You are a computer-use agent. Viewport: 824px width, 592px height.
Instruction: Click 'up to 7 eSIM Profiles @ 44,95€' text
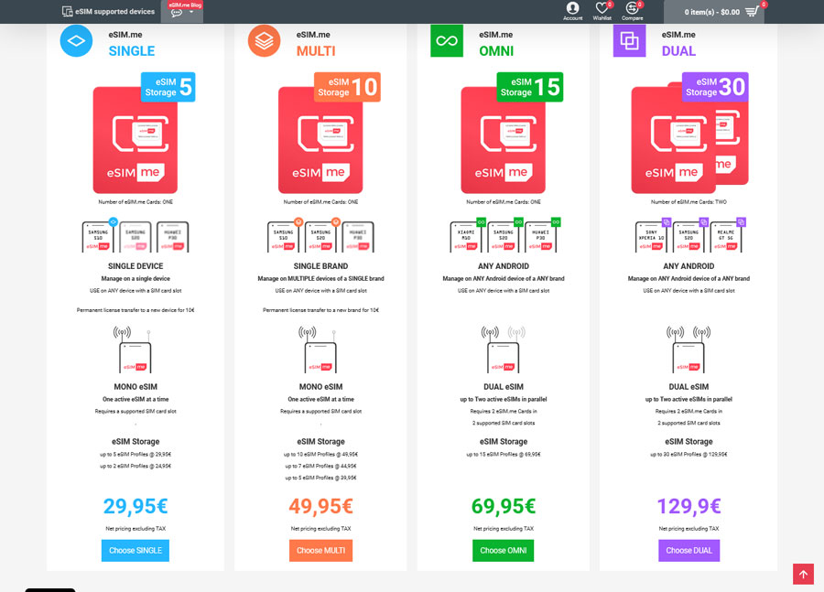tap(320, 466)
